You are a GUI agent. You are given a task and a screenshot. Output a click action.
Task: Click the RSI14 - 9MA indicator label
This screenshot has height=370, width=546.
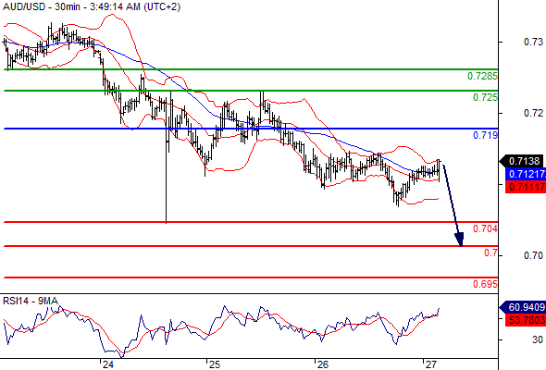coord(31,301)
